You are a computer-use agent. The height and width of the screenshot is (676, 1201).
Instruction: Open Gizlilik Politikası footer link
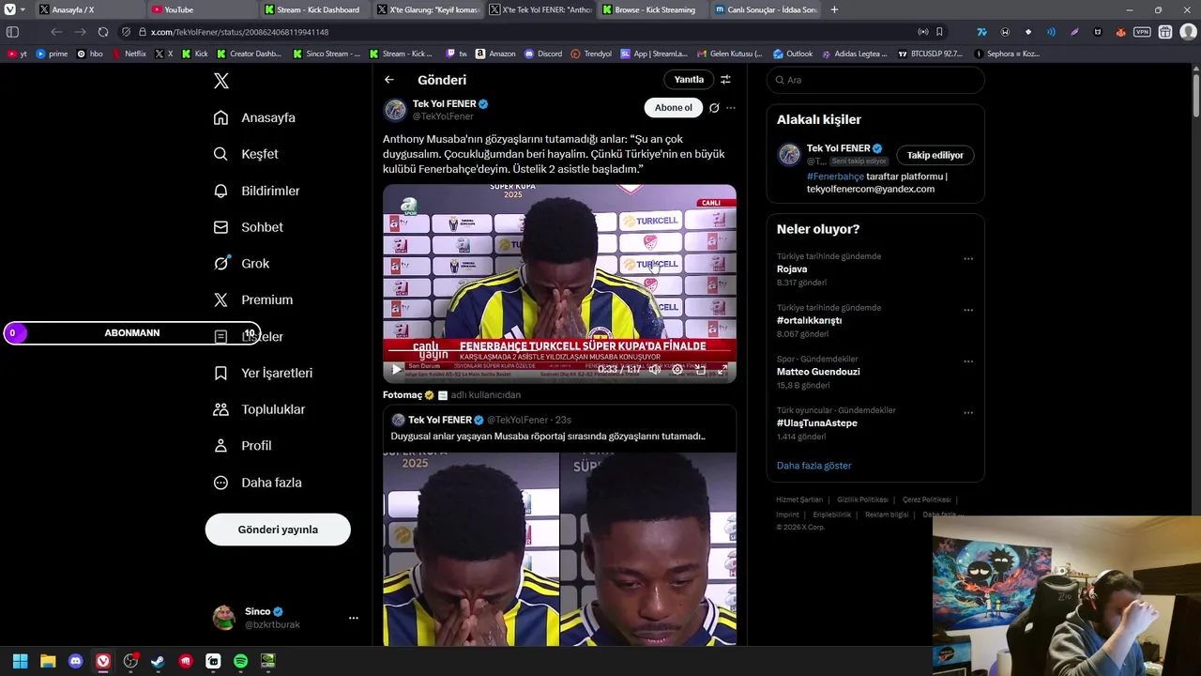coord(862,499)
